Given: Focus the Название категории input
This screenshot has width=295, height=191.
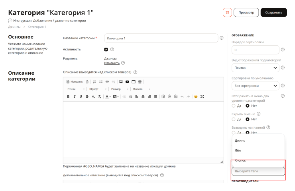Looking at the screenshot, I should (161, 38).
